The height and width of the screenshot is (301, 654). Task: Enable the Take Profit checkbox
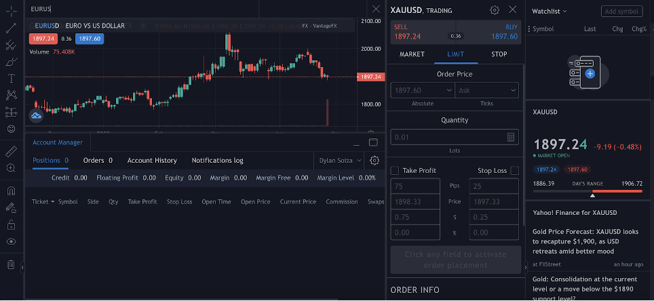point(395,171)
